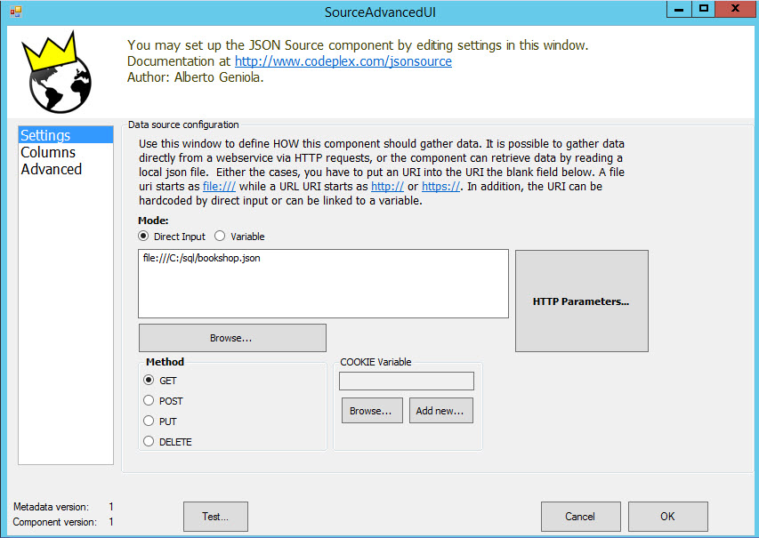Click the http:// link
This screenshot has height=538, width=759.
[x=387, y=186]
